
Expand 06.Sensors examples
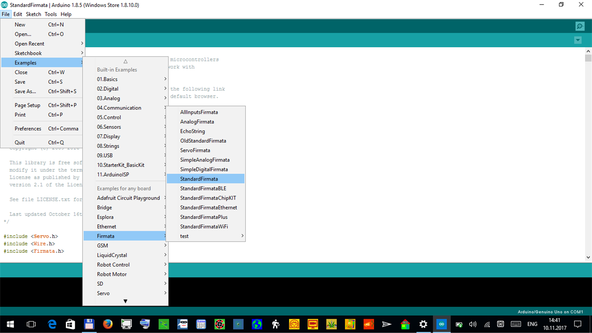(x=125, y=127)
